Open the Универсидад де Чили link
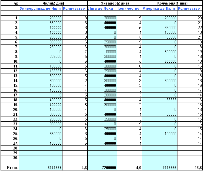Screen dimensions: 203x171 [x=40, y=9]
